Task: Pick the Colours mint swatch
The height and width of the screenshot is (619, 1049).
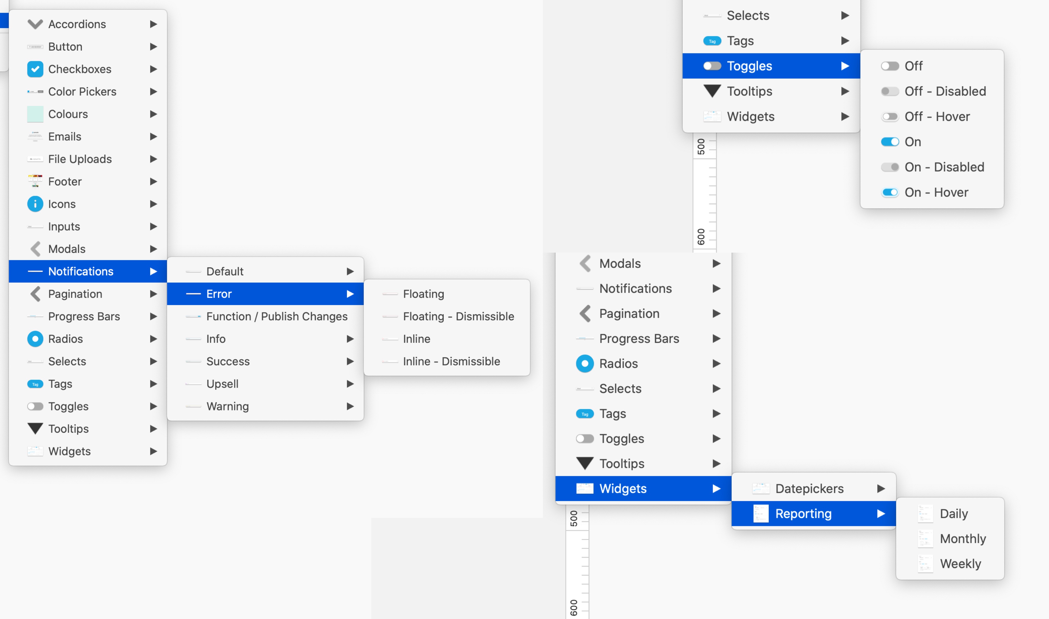Action: [35, 114]
